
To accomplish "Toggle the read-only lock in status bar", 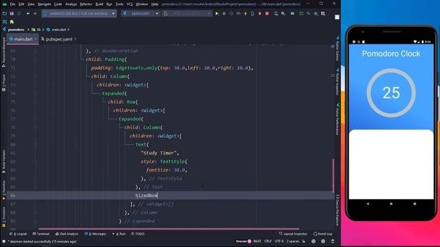I will pos(303,241).
